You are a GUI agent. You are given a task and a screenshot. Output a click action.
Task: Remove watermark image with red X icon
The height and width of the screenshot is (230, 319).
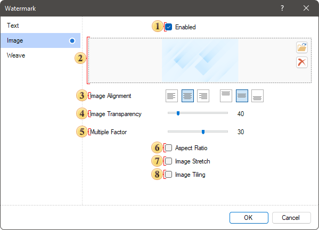click(x=302, y=62)
